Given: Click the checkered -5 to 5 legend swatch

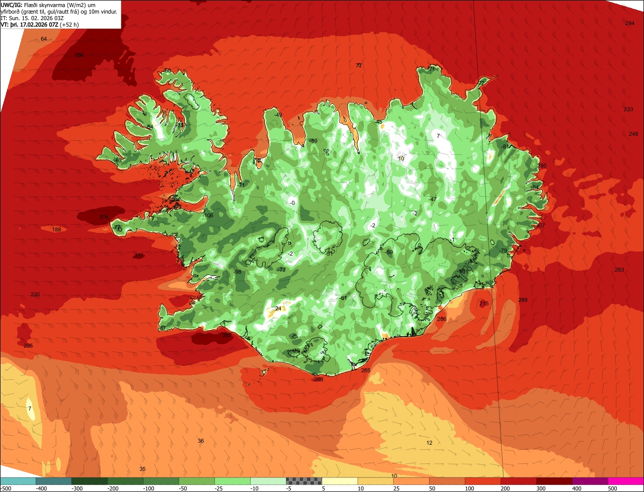Looking at the screenshot, I should click(x=304, y=481).
